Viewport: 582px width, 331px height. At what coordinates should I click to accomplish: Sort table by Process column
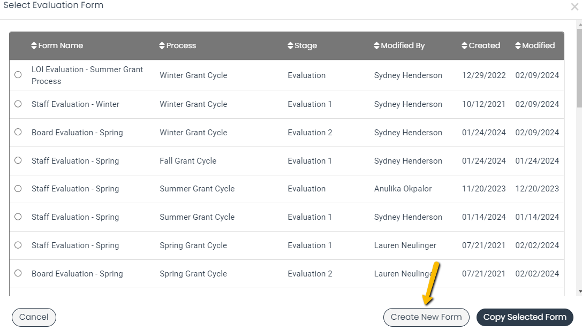[x=177, y=45]
